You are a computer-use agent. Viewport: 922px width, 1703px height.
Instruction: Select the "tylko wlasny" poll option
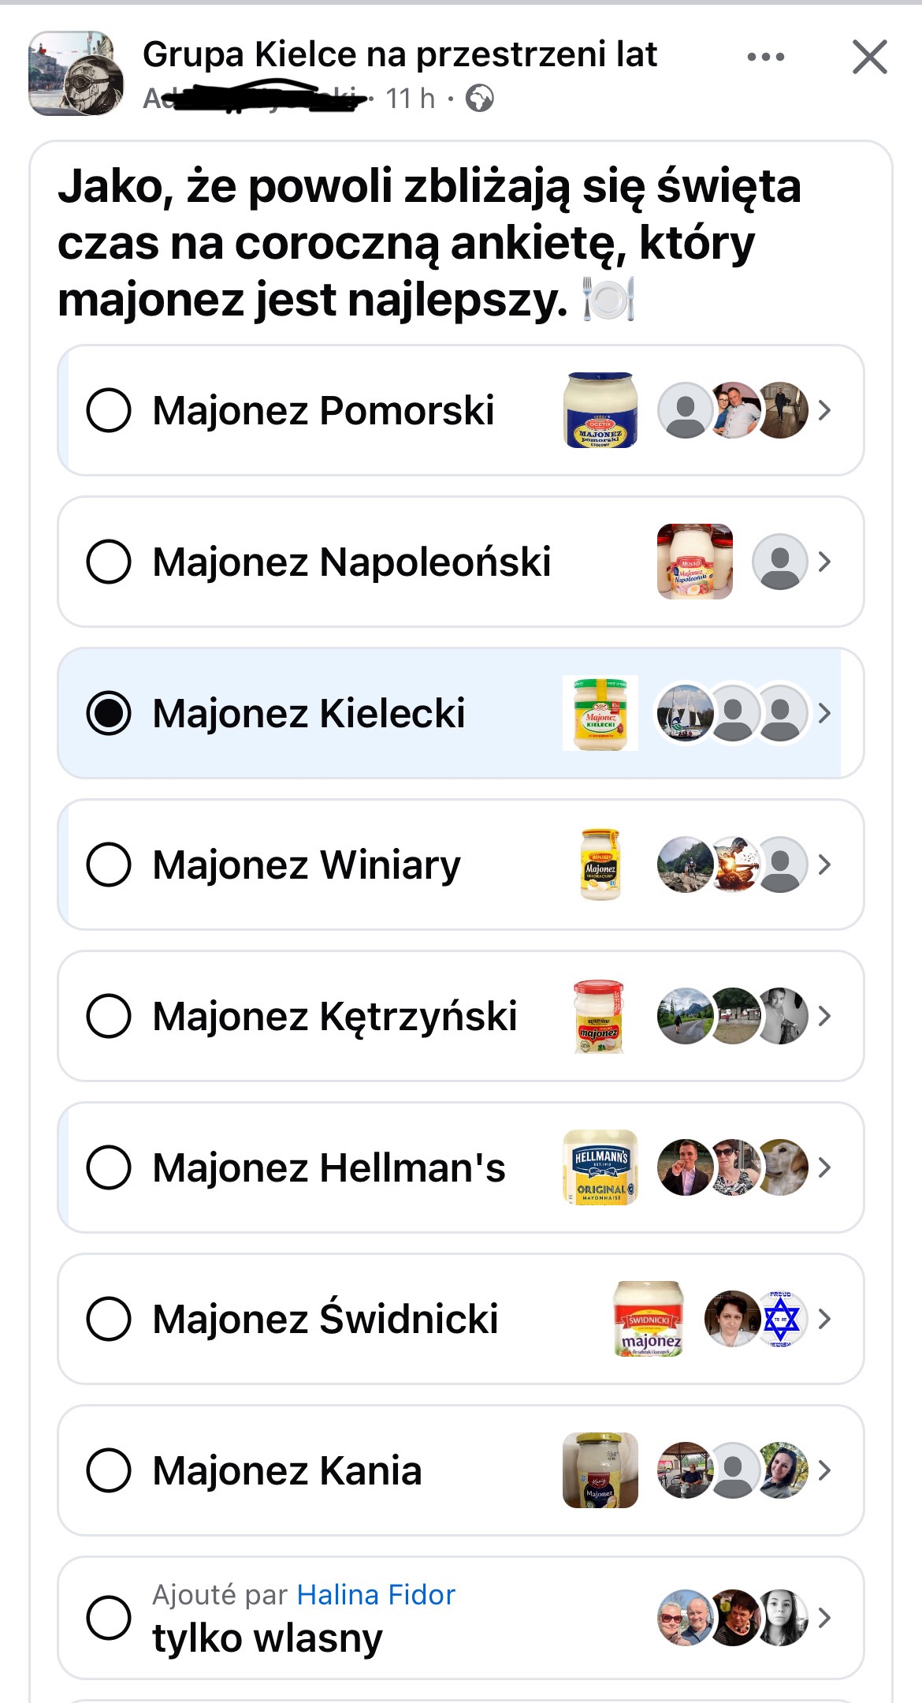[x=109, y=1618]
